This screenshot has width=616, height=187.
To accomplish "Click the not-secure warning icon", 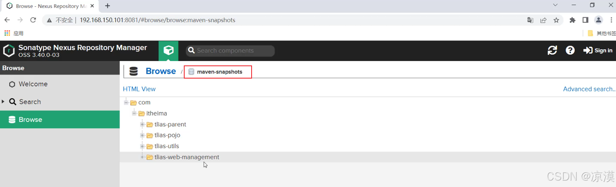I will [49, 20].
